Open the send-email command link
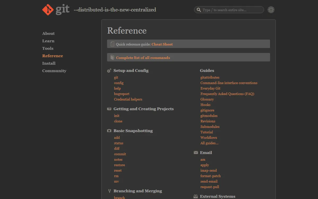This screenshot has height=199, width=318. point(209,181)
